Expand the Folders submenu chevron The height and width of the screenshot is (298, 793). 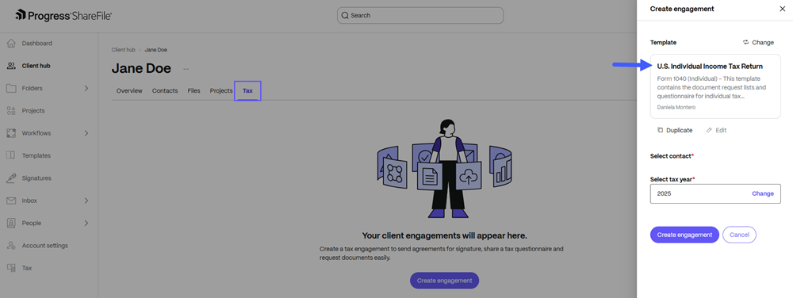tap(86, 89)
